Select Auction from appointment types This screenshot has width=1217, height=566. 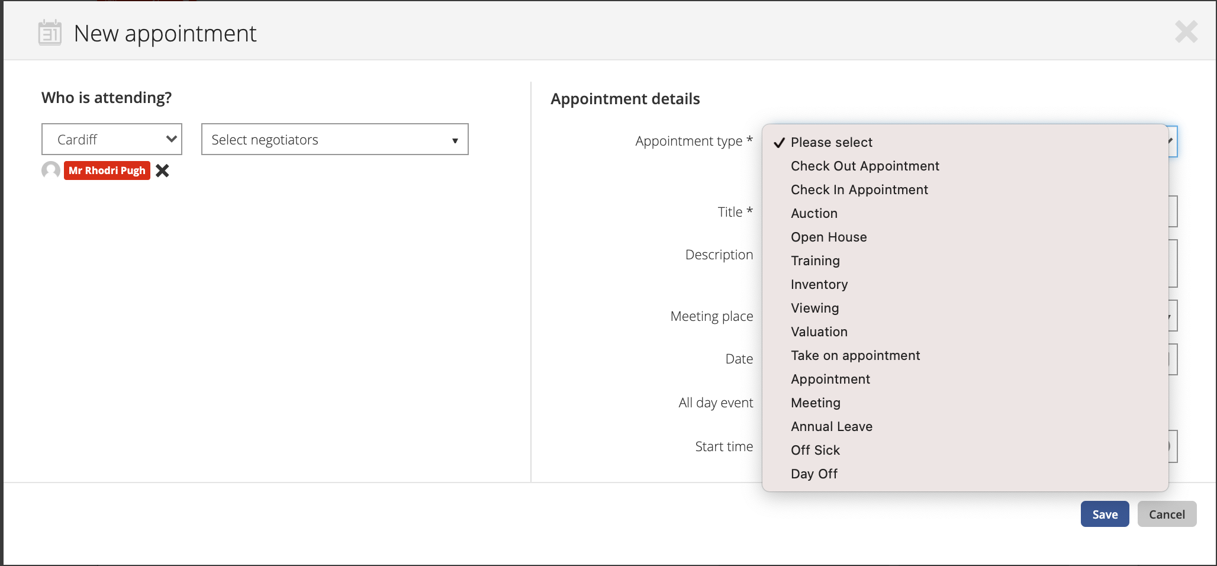coord(965,213)
